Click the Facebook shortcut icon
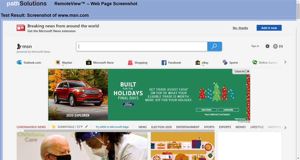 tap(164, 62)
